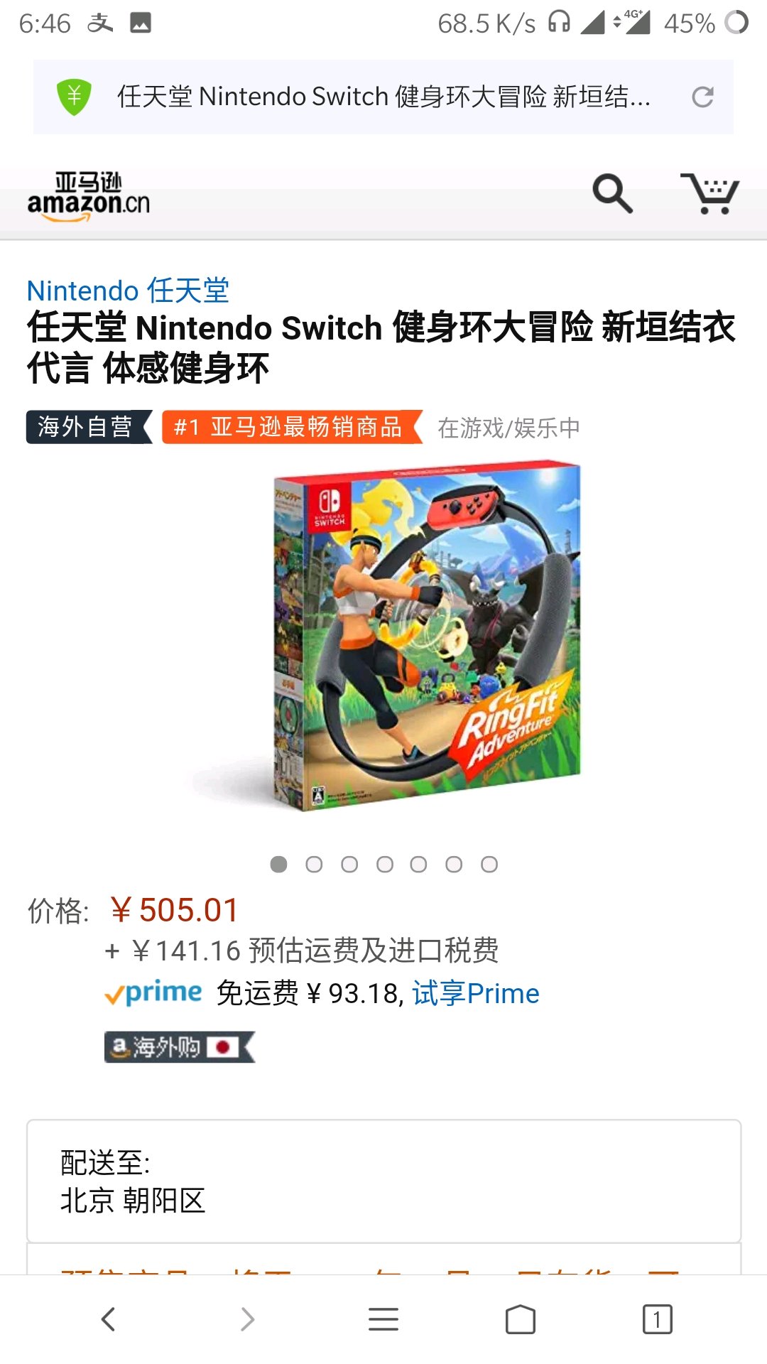Tap the address bar page title

point(383,97)
